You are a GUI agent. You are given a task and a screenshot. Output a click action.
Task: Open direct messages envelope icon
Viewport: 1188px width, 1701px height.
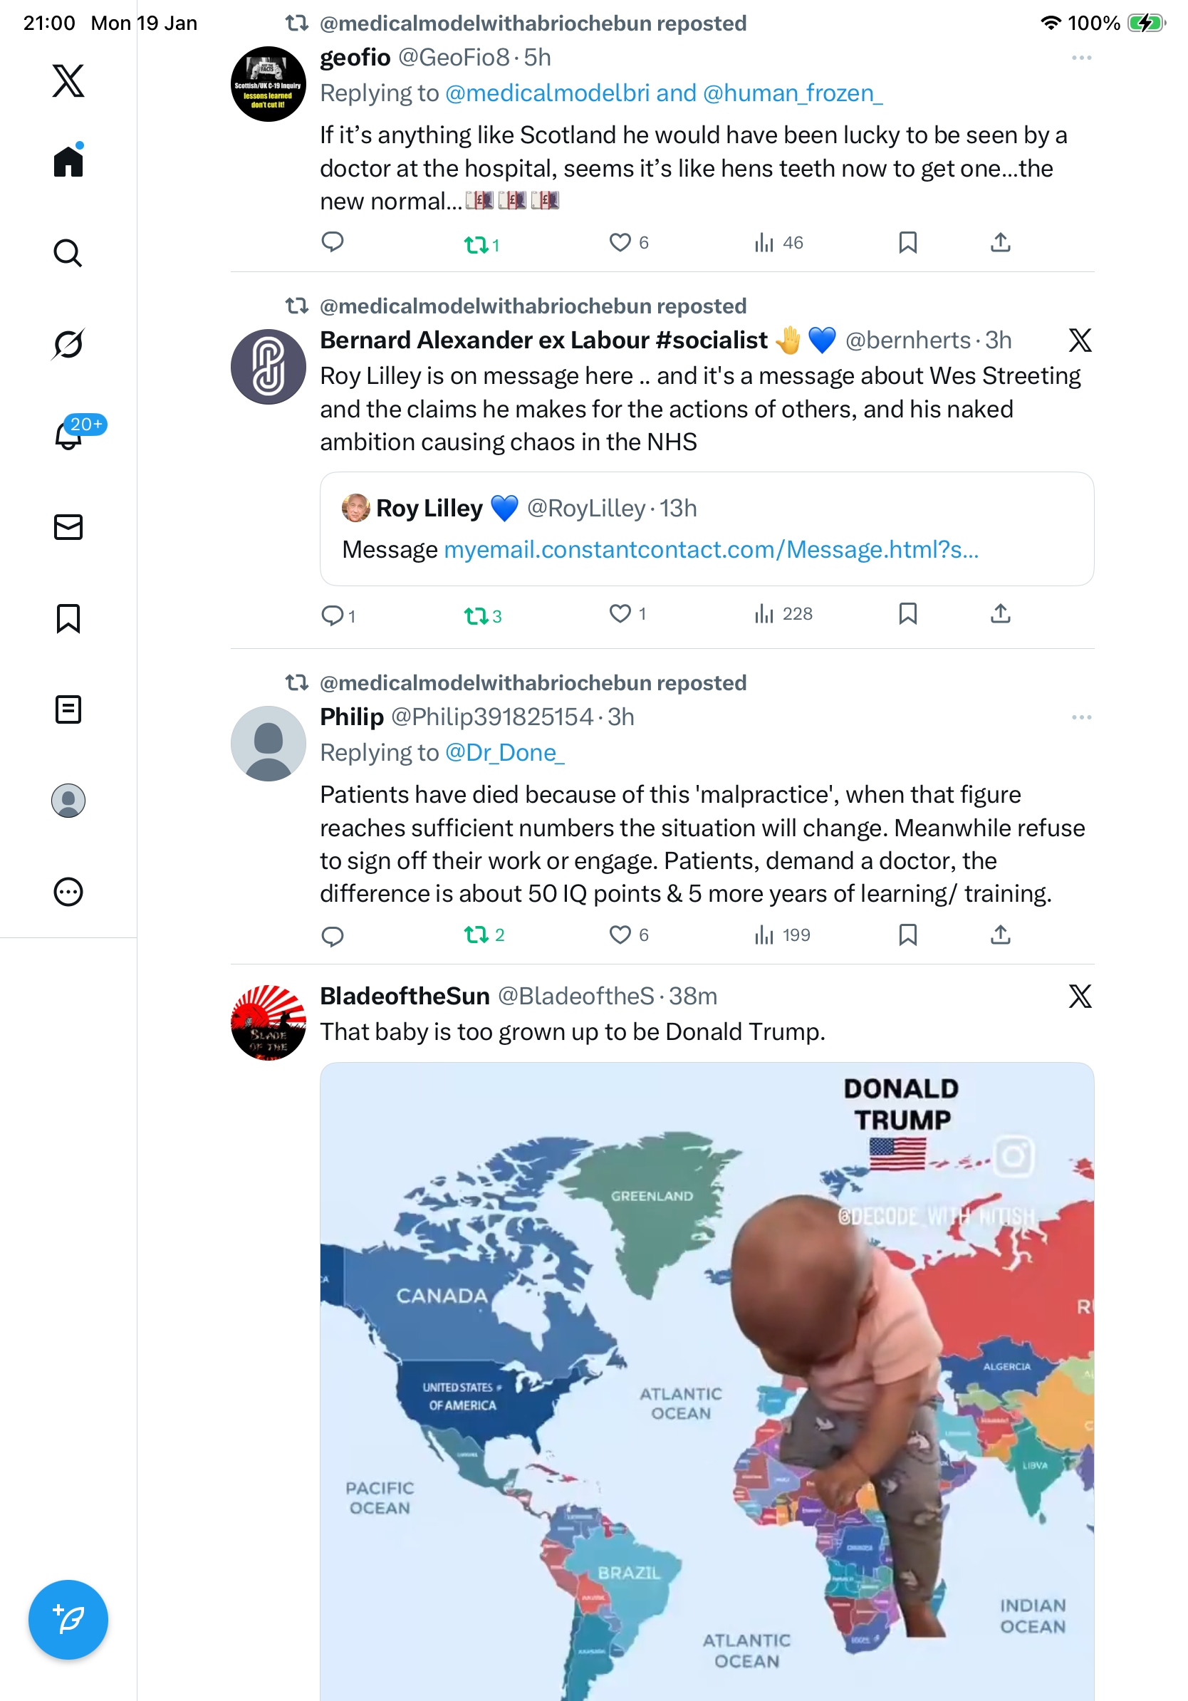(x=68, y=526)
